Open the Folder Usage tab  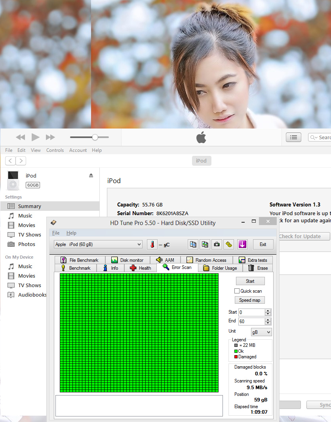click(x=220, y=268)
